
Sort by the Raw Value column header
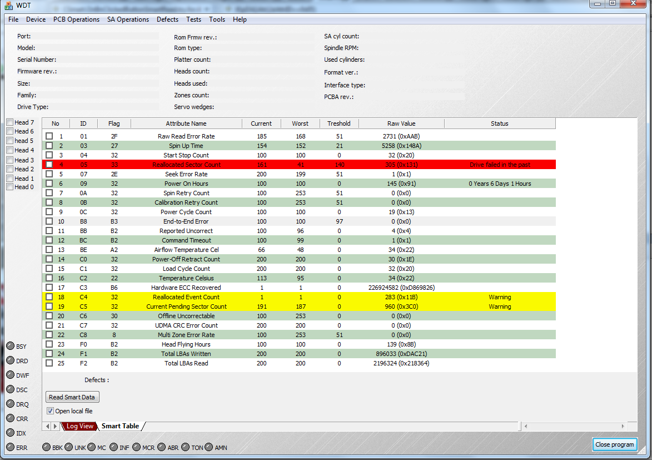(401, 123)
